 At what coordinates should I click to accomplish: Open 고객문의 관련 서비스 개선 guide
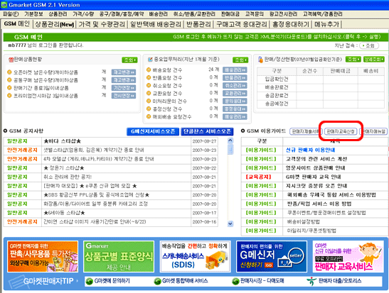coord(316,159)
